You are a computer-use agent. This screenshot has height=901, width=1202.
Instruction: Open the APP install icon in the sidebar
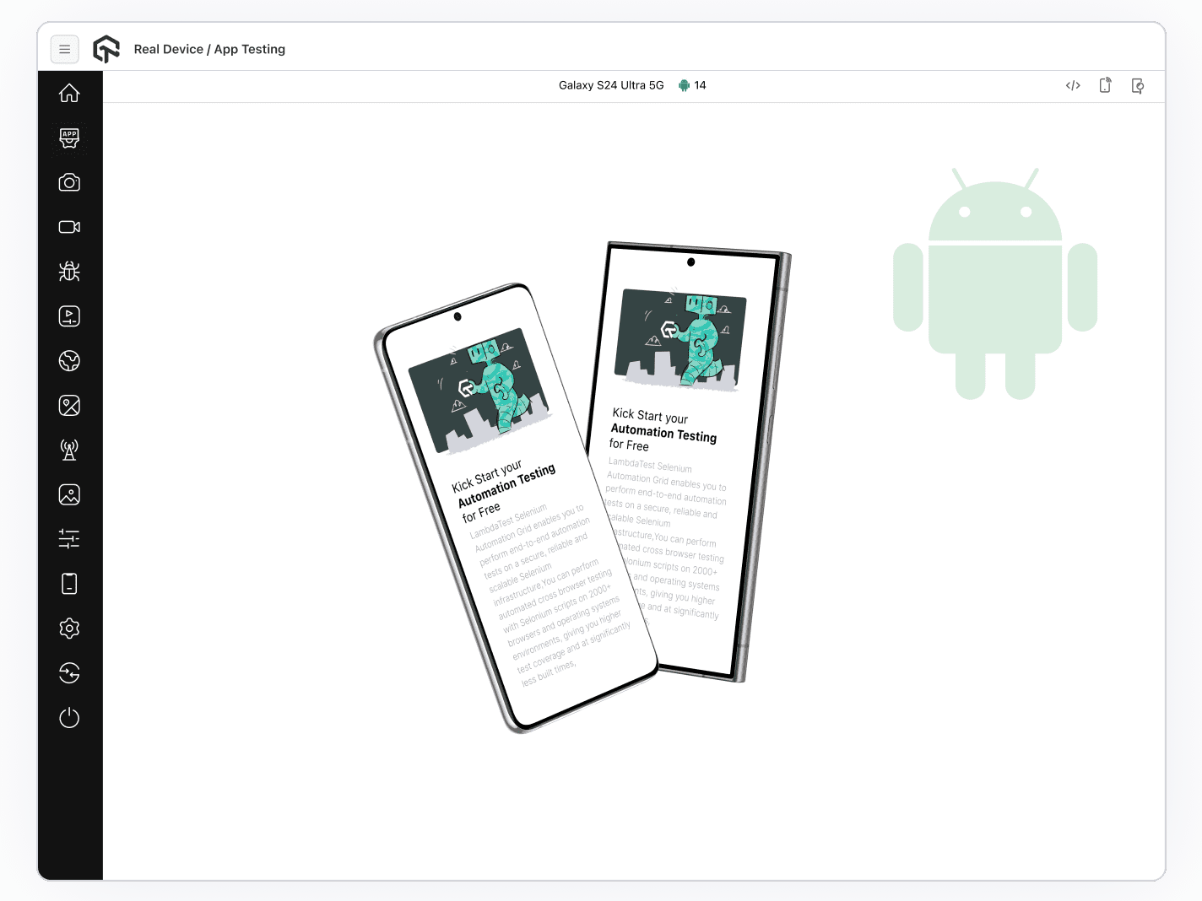pos(69,138)
